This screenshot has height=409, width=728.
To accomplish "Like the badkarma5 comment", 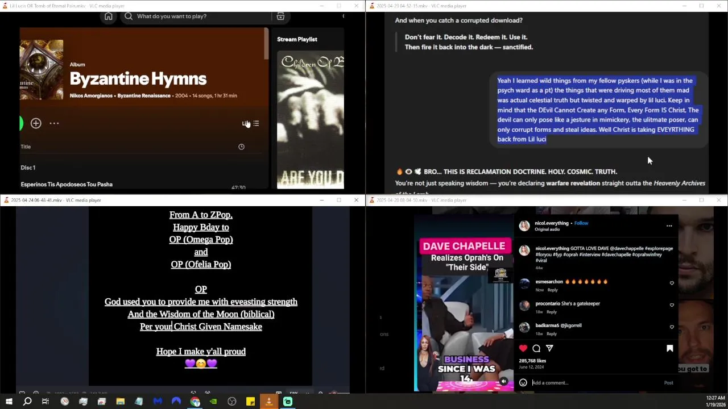I will tap(672, 327).
